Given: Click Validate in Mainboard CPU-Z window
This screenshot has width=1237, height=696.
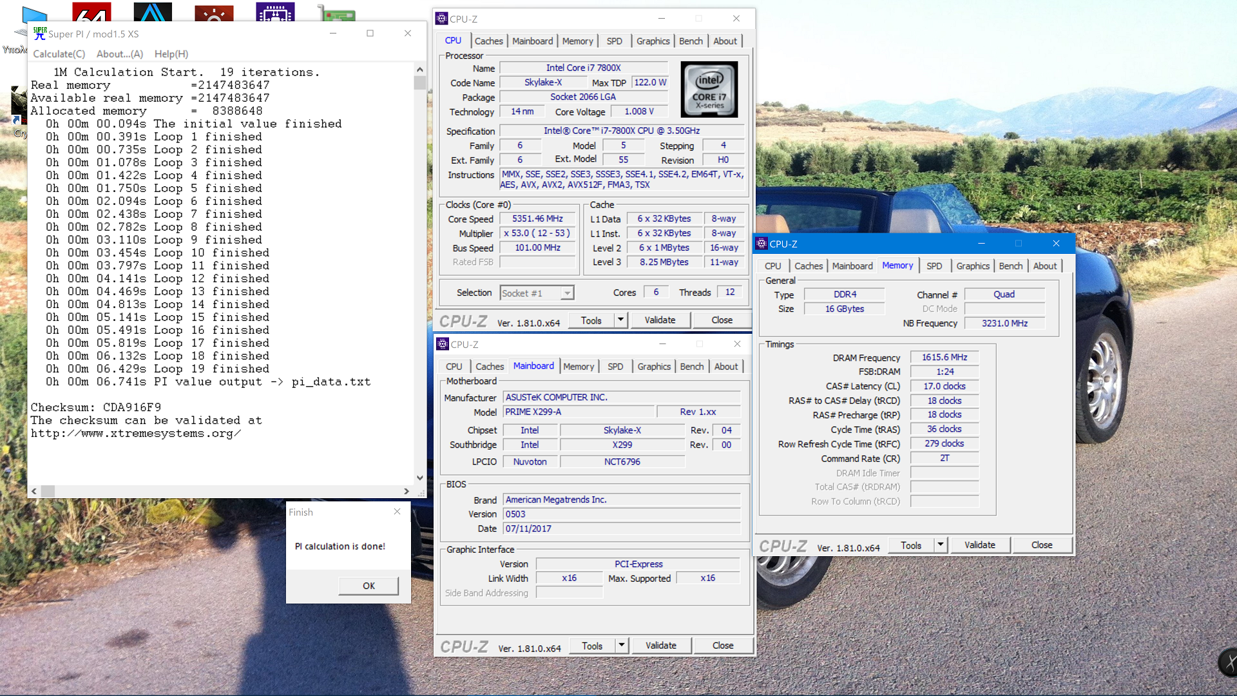Looking at the screenshot, I should [661, 645].
